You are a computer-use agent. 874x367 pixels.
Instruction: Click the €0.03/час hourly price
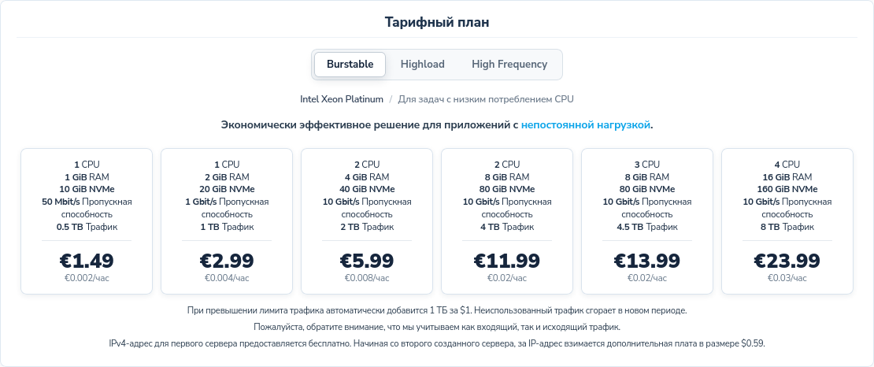click(787, 278)
